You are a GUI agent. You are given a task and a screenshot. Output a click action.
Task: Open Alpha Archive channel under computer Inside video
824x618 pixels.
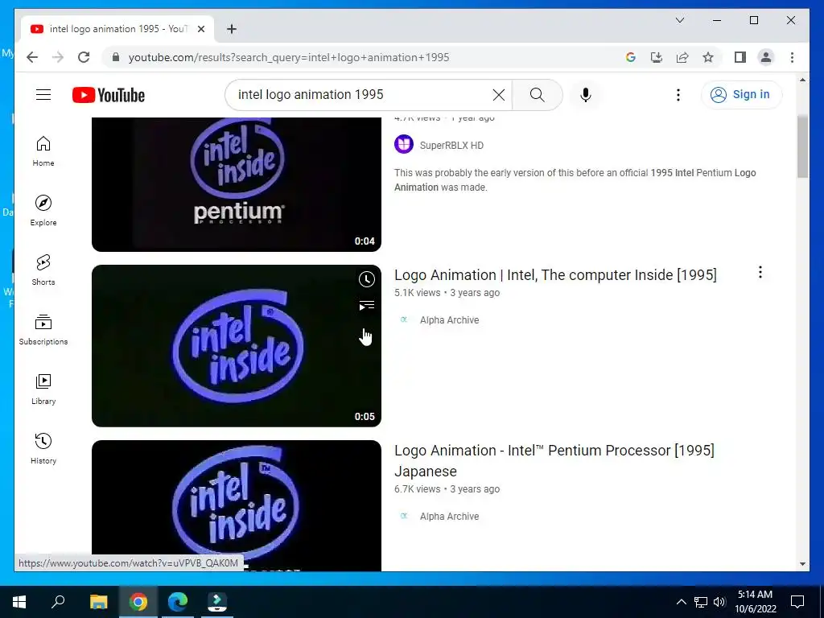[x=449, y=320]
